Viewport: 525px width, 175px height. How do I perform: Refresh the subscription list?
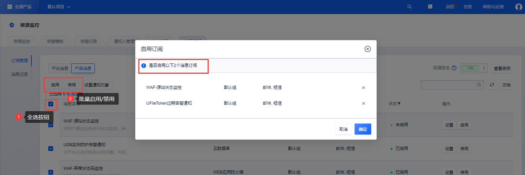coord(492,85)
